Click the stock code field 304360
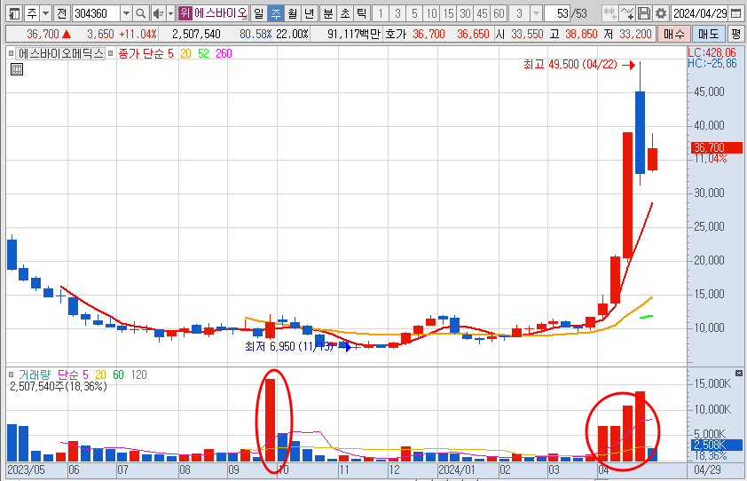The width and height of the screenshot is (747, 481). pyautogui.click(x=96, y=13)
